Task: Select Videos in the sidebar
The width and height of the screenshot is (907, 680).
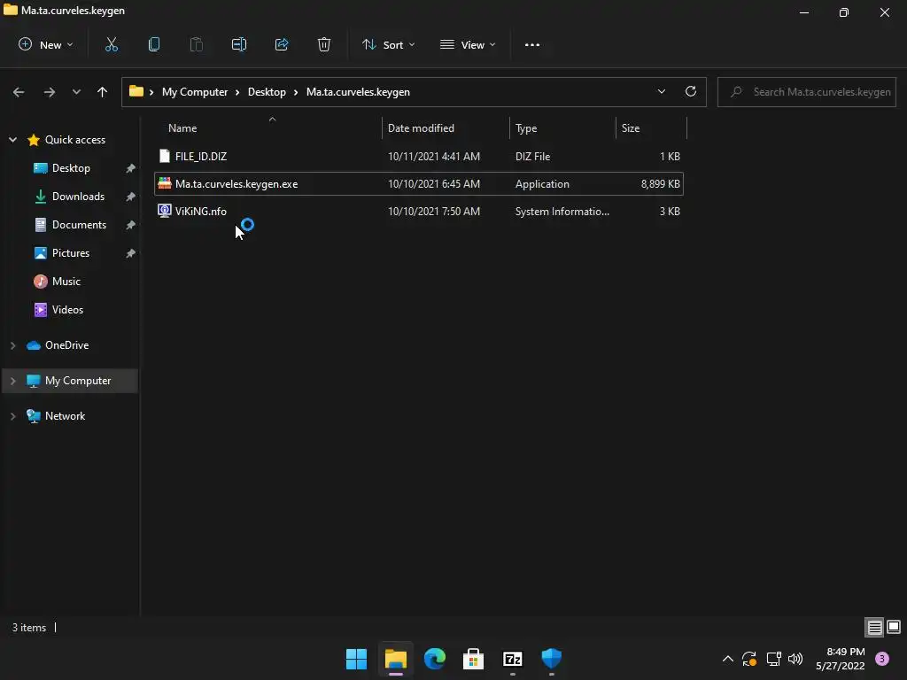Action: pos(67,309)
